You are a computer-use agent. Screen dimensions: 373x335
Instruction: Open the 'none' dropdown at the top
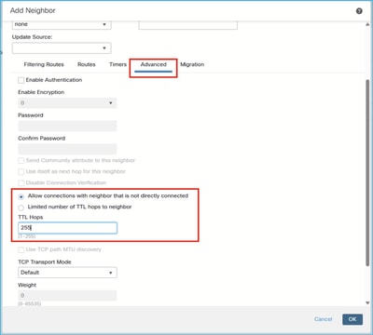[62, 24]
